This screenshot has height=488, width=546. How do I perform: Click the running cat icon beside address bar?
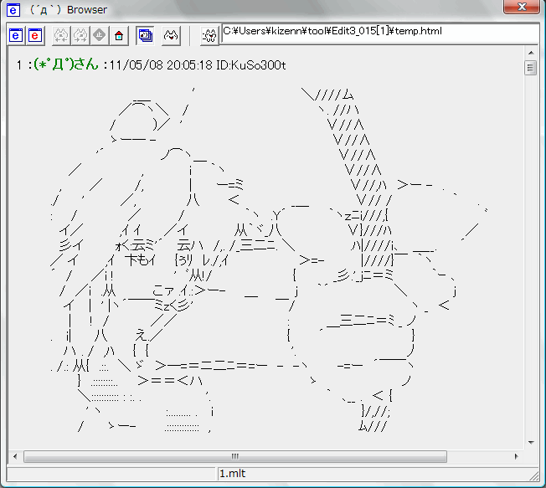point(210,35)
